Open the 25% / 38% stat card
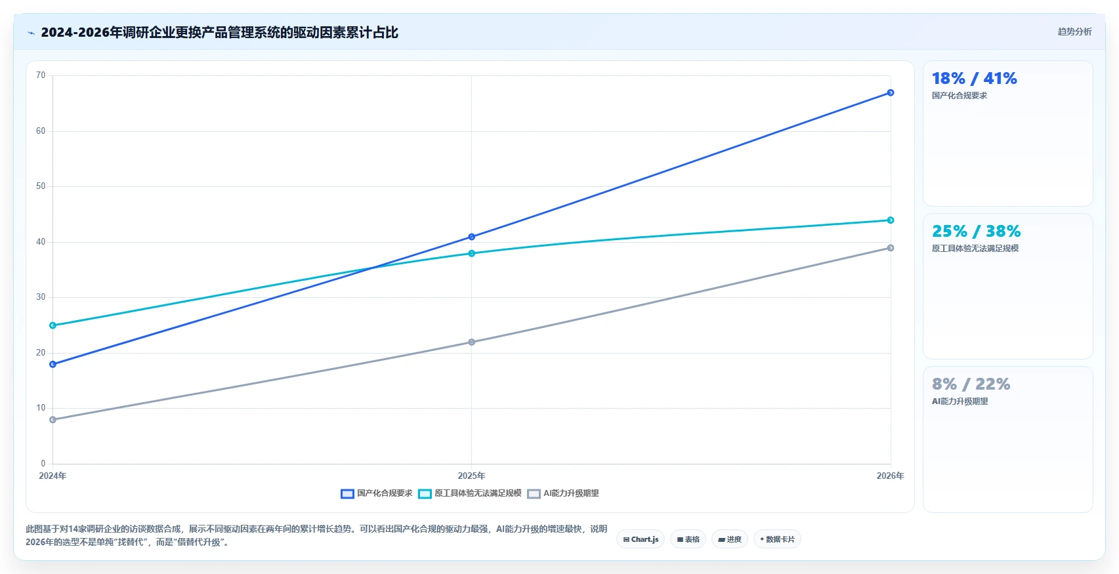 [x=1007, y=287]
